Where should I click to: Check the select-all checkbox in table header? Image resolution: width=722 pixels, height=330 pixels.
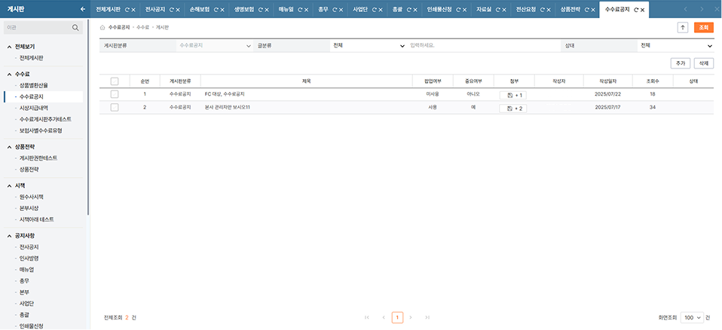point(115,81)
